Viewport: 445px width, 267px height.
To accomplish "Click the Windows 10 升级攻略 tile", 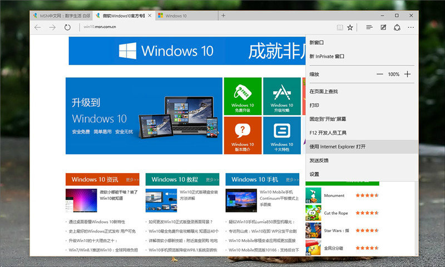I will (x=282, y=96).
